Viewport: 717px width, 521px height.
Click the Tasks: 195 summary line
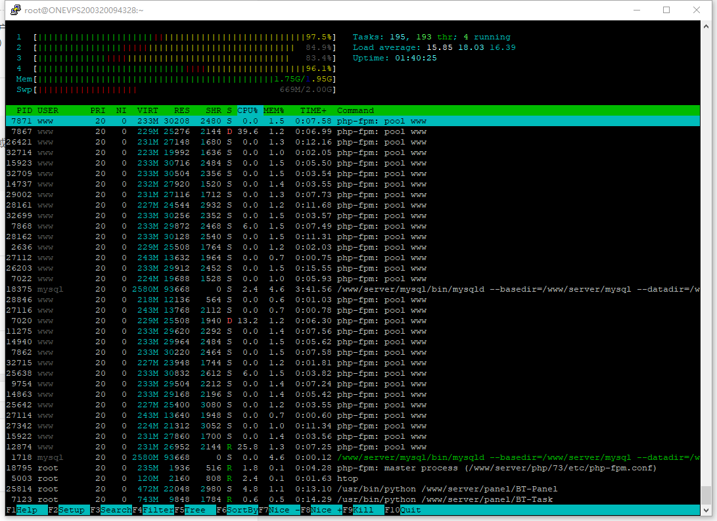point(431,37)
